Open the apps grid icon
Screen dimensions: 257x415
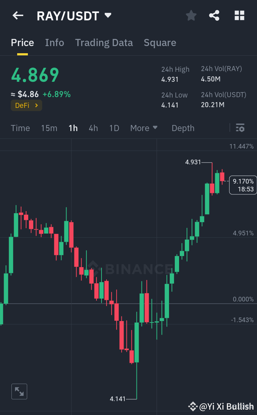[239, 15]
